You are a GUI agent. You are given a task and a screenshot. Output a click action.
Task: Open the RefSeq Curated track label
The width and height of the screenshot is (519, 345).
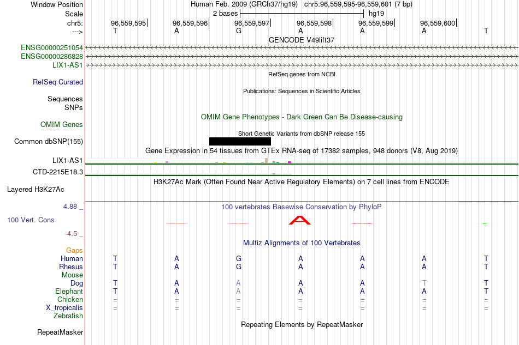(58, 82)
